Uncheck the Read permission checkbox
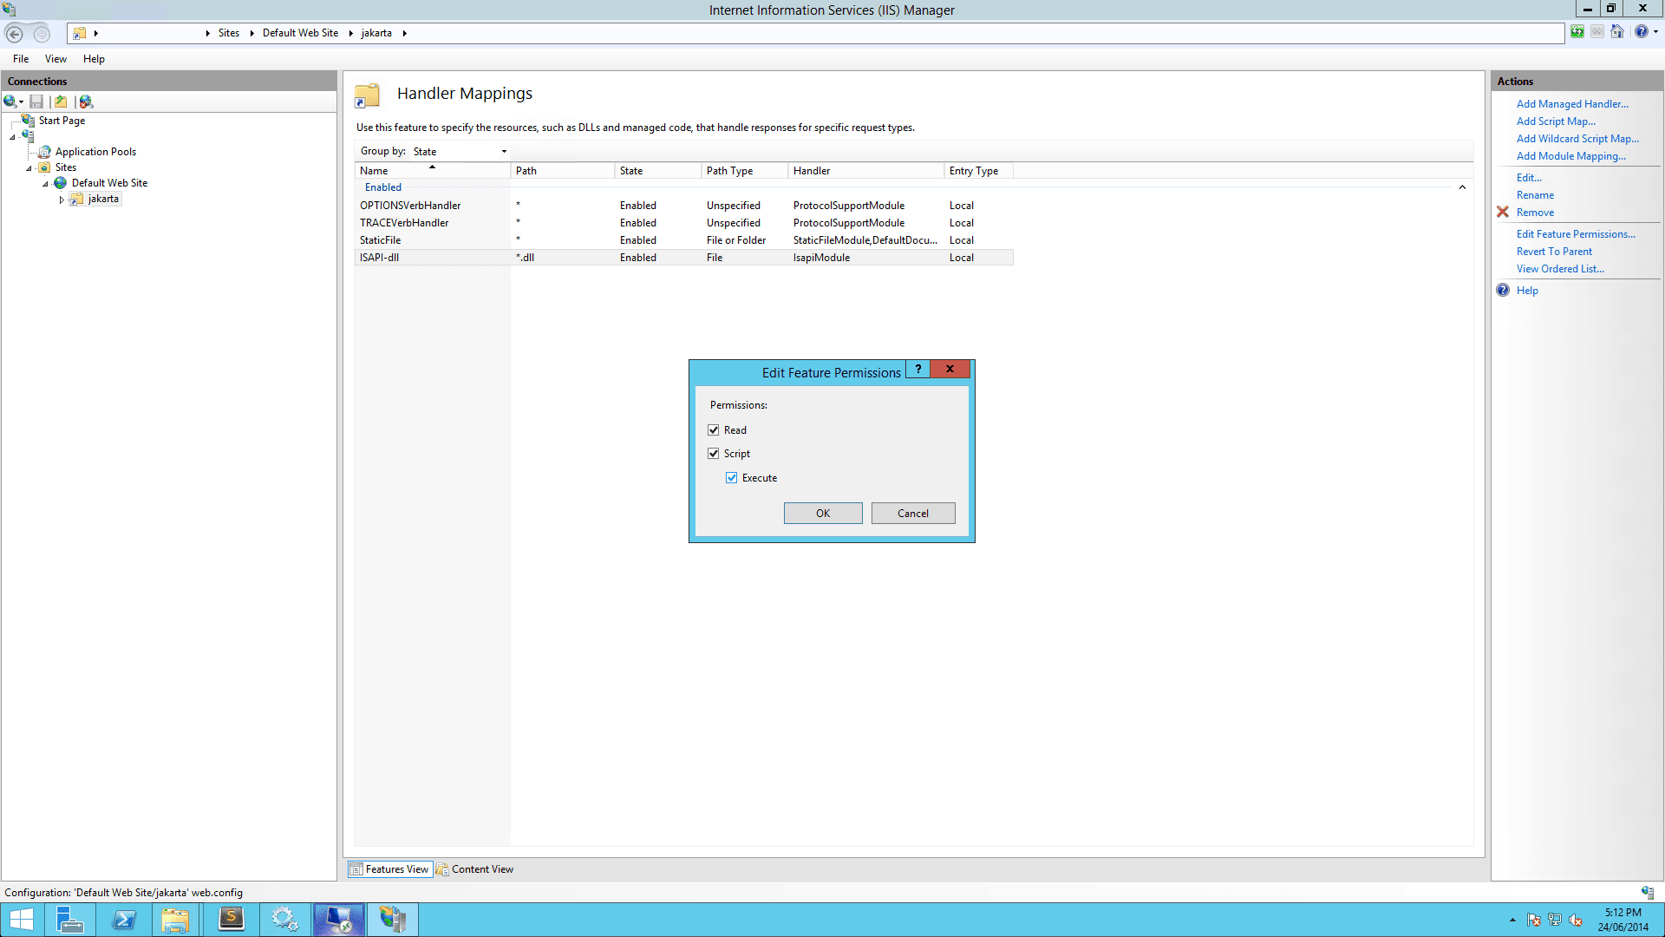This screenshot has width=1665, height=937. (x=714, y=430)
